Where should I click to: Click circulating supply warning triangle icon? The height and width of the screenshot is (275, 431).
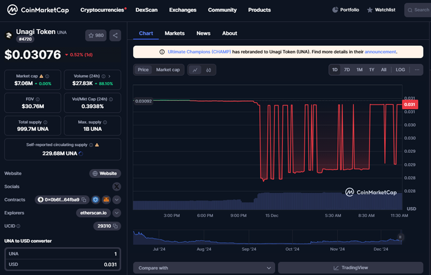(x=97, y=145)
